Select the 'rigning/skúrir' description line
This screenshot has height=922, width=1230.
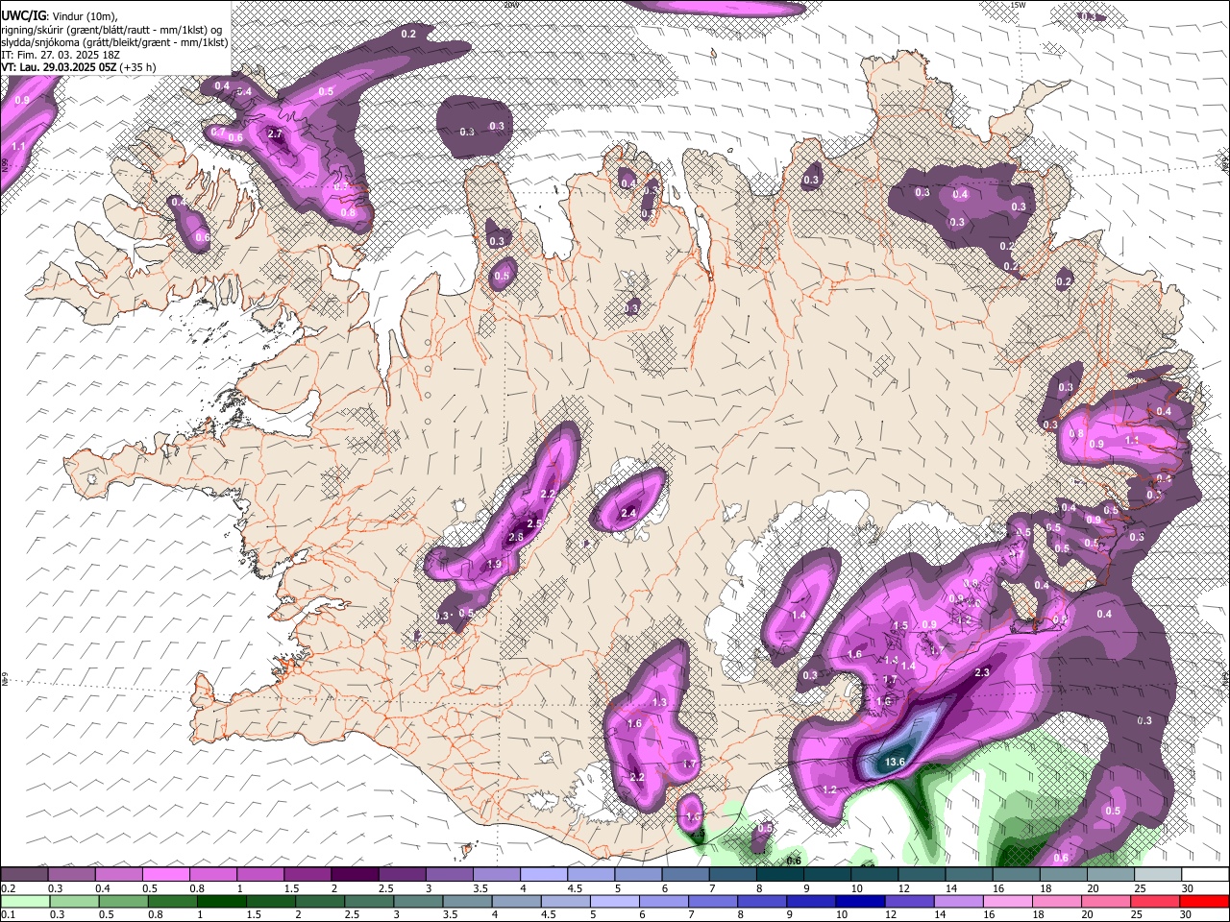tap(111, 30)
